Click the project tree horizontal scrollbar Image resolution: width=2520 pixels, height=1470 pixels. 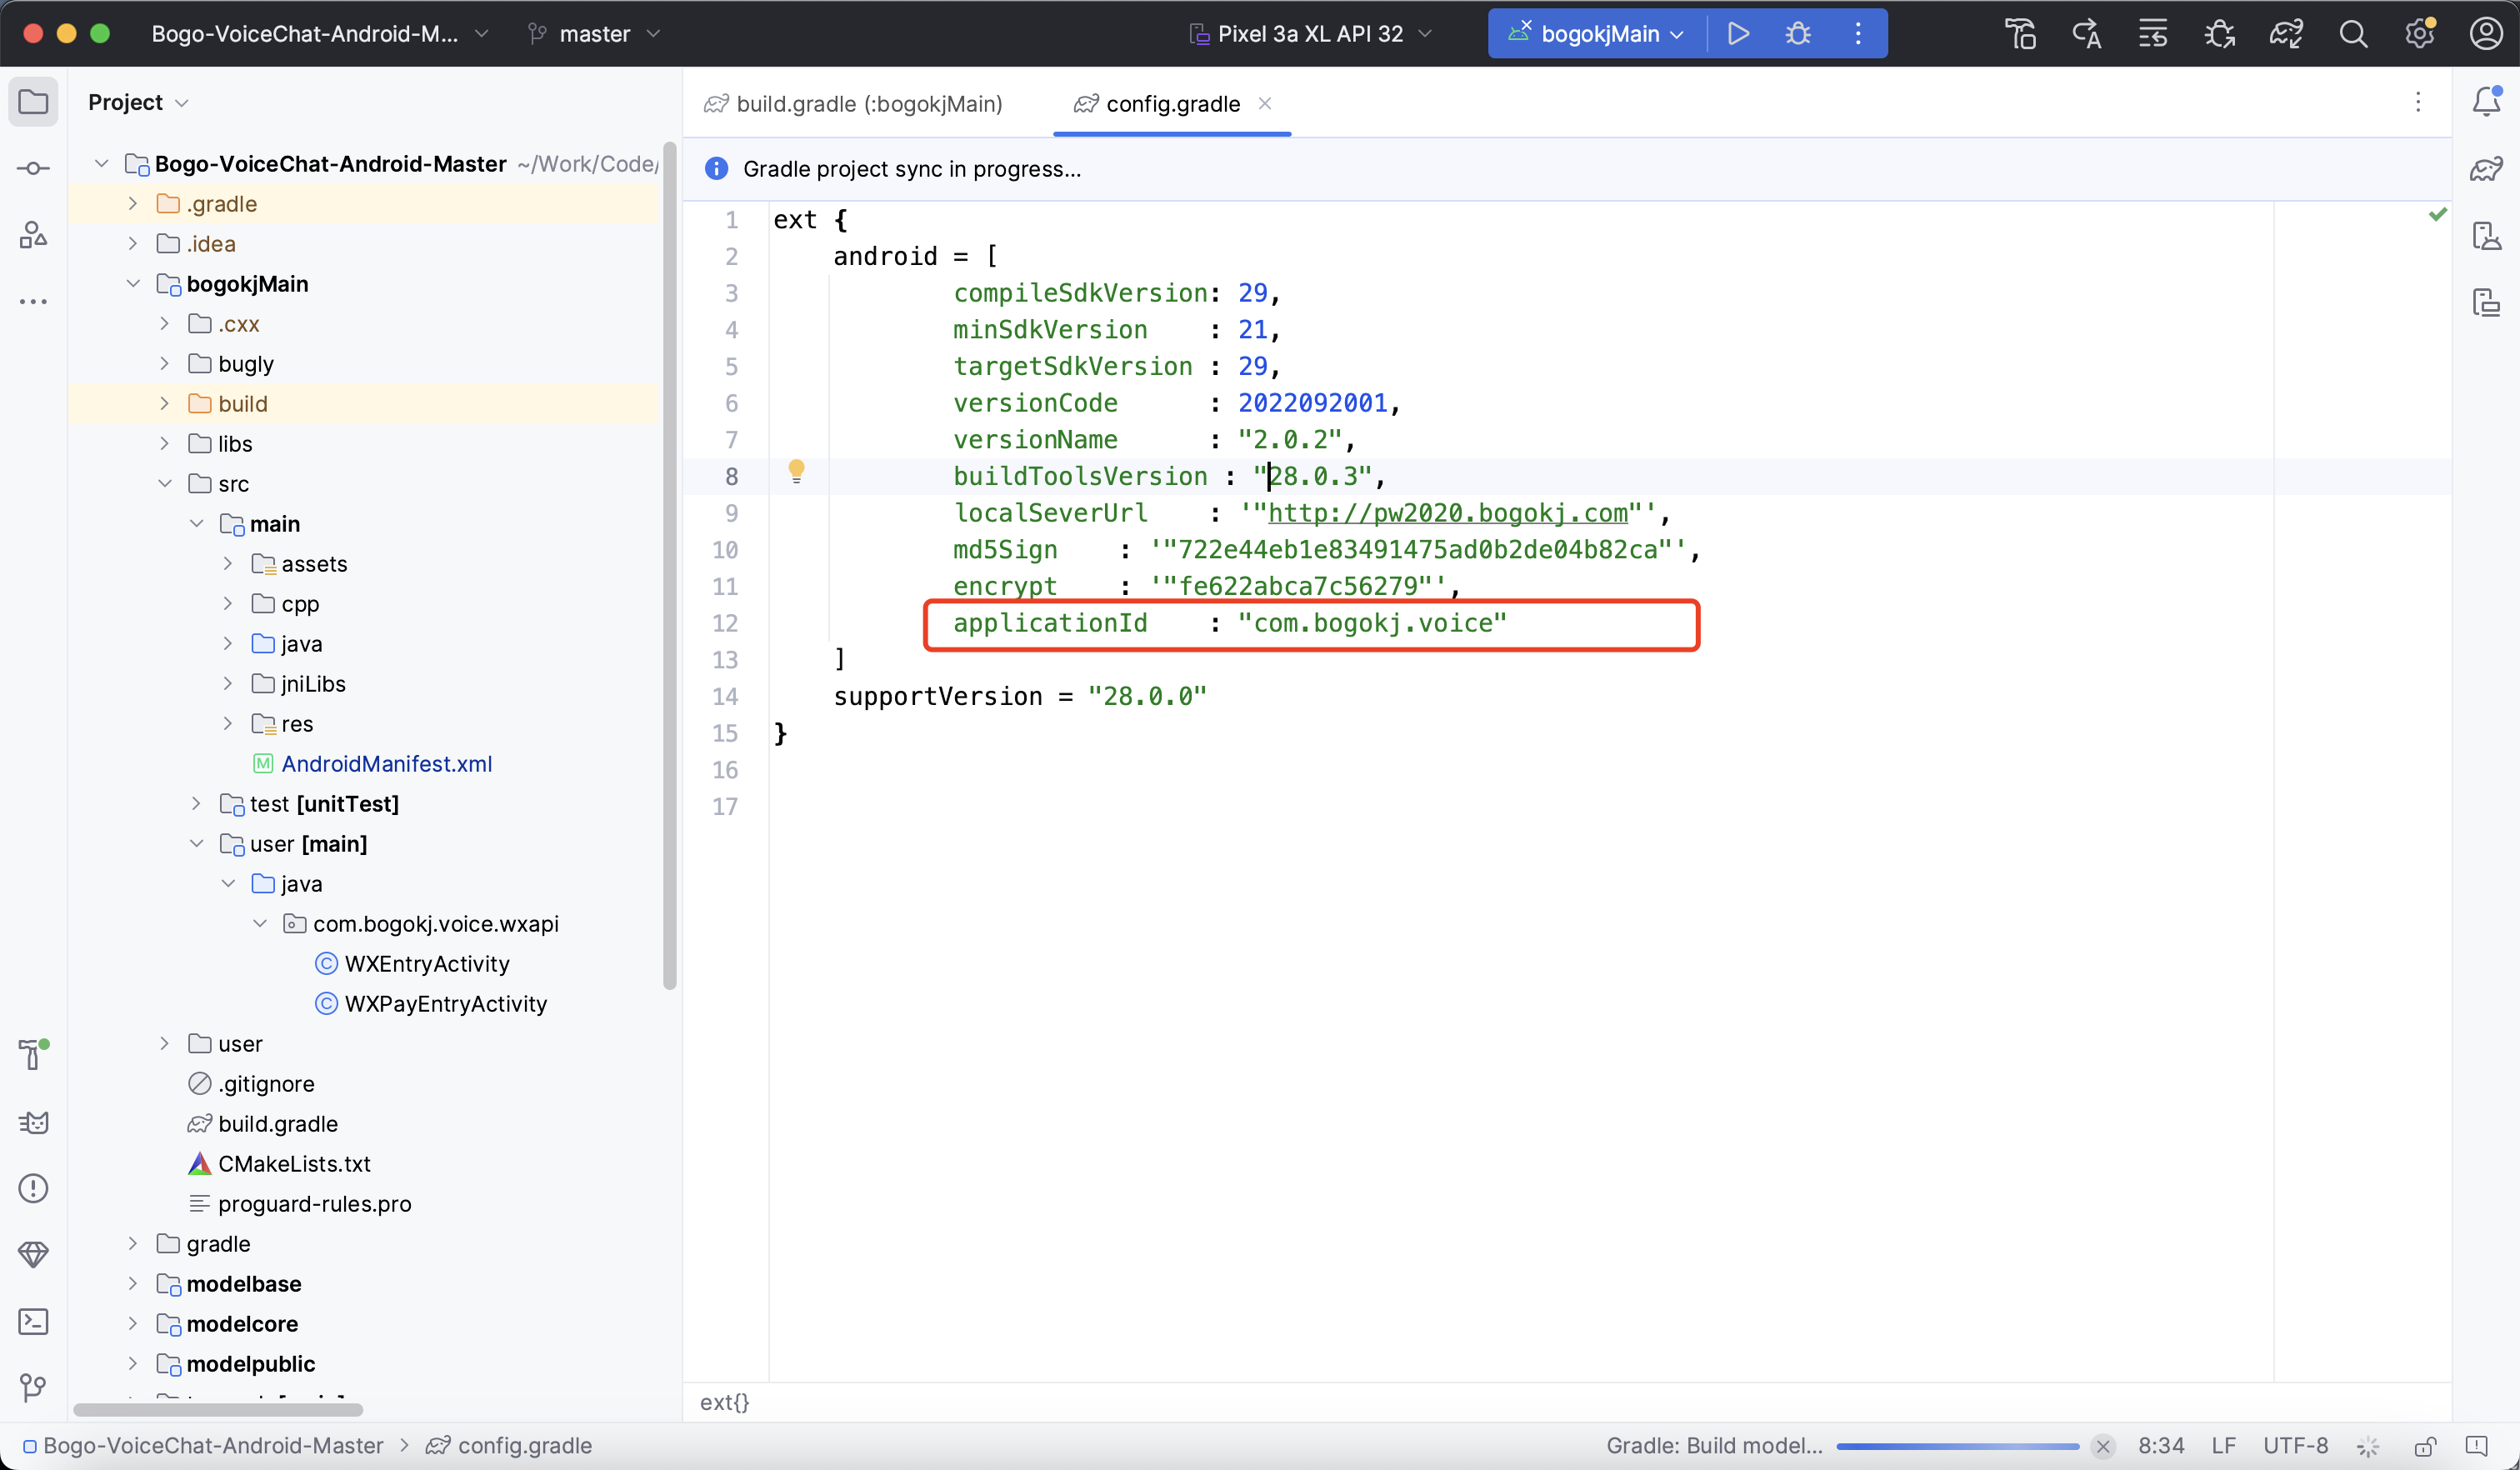(x=217, y=1410)
